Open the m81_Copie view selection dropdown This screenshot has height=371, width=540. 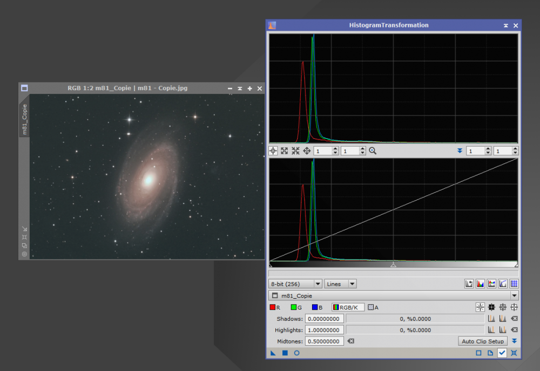[x=393, y=296]
